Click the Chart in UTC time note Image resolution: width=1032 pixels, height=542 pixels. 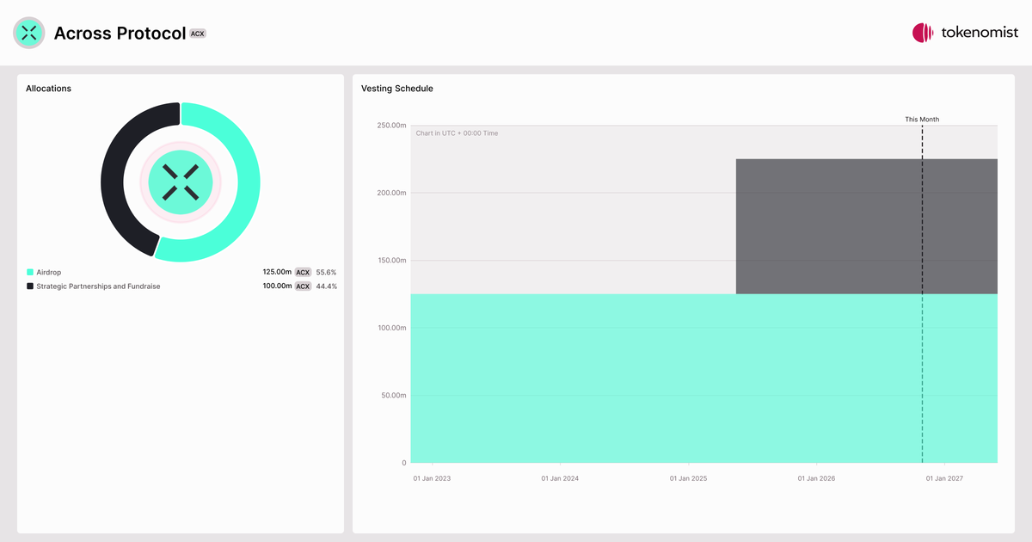457,133
